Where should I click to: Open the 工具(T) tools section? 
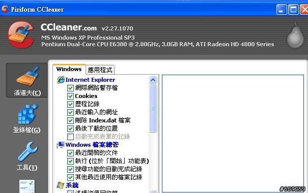(26, 156)
